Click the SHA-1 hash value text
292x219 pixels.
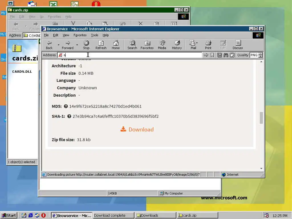(115, 116)
